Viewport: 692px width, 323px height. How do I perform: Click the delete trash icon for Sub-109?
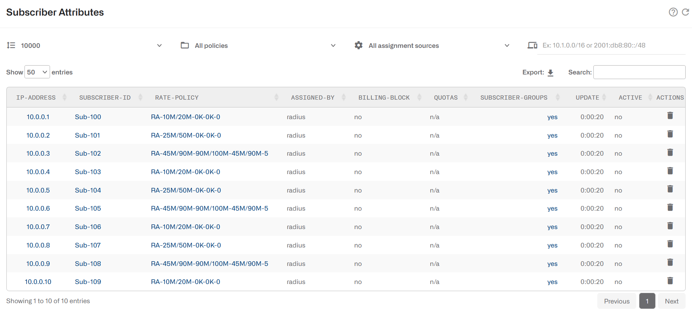(670, 280)
